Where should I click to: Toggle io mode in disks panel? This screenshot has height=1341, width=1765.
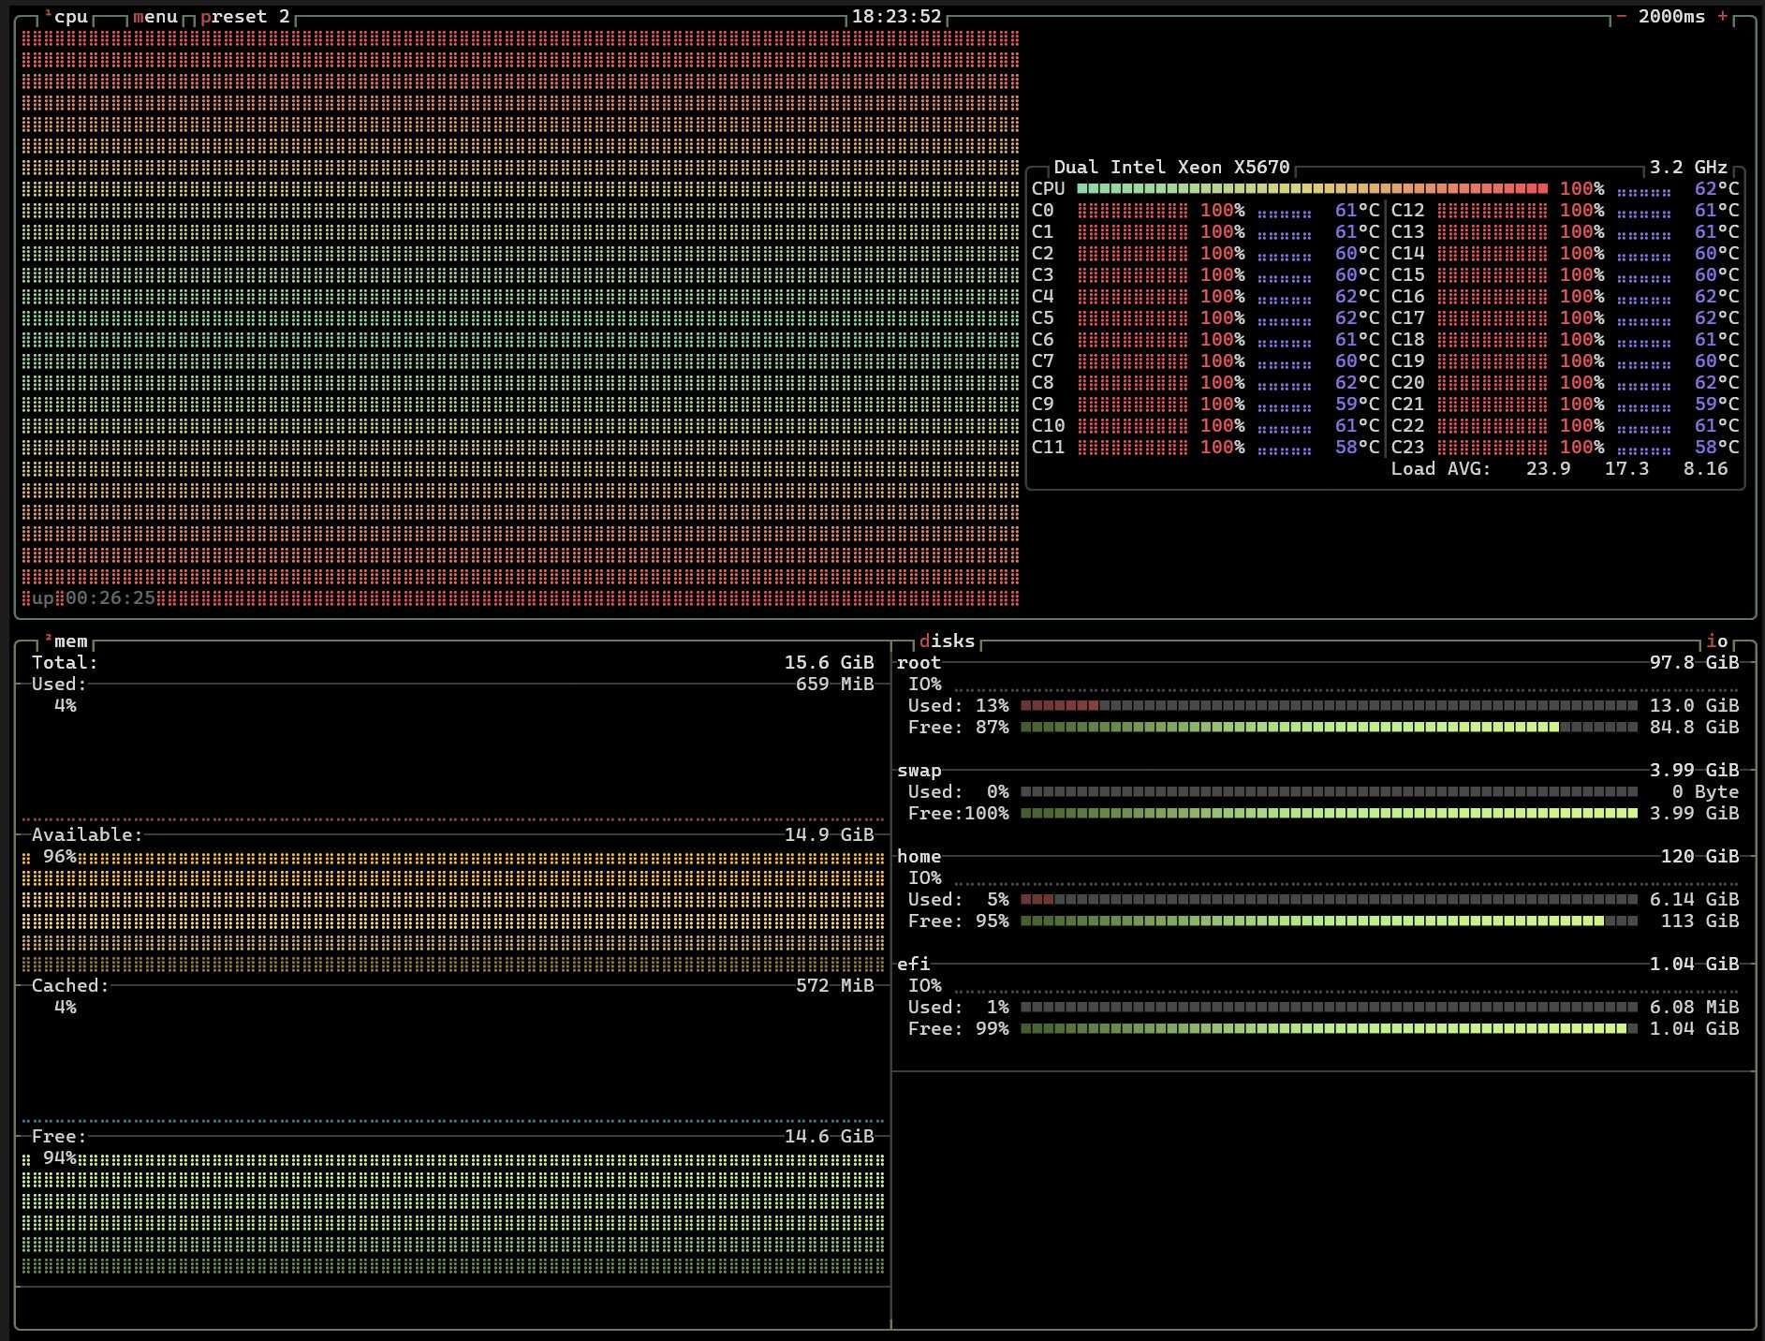tap(1717, 641)
